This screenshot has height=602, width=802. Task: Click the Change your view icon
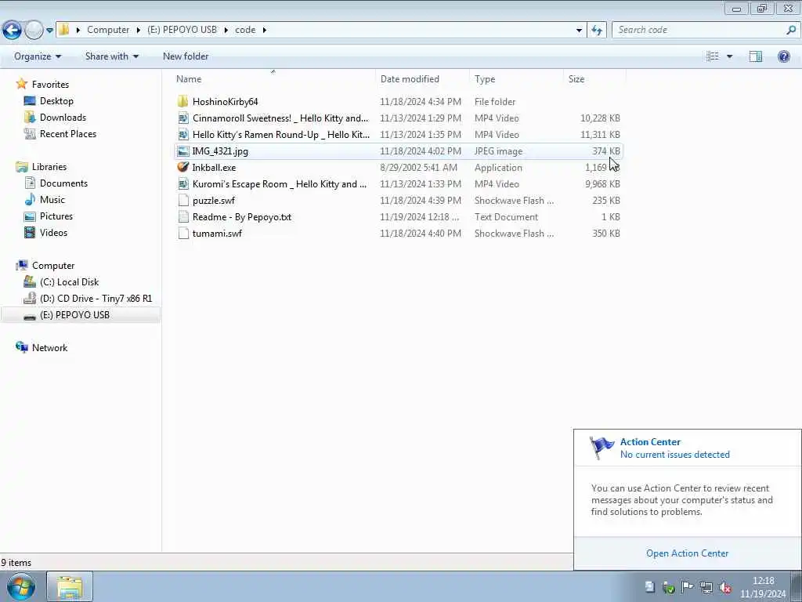click(x=713, y=56)
